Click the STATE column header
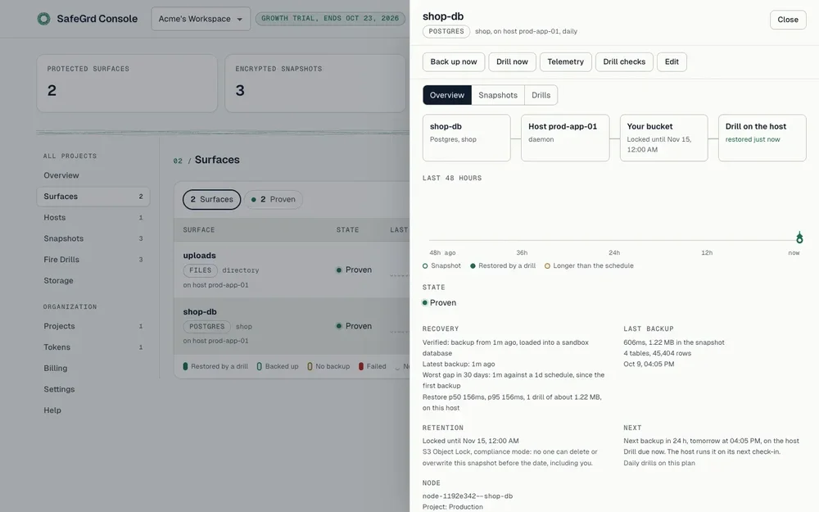Screen dimensions: 819x512 point(347,230)
